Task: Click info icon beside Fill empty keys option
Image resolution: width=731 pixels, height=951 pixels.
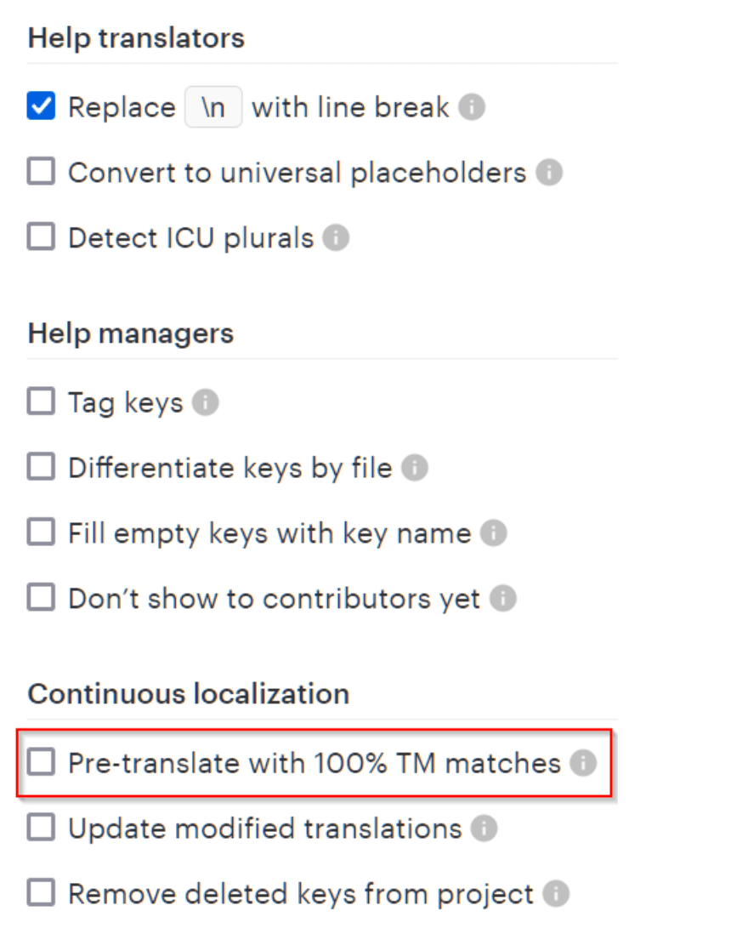Action: pyautogui.click(x=493, y=533)
